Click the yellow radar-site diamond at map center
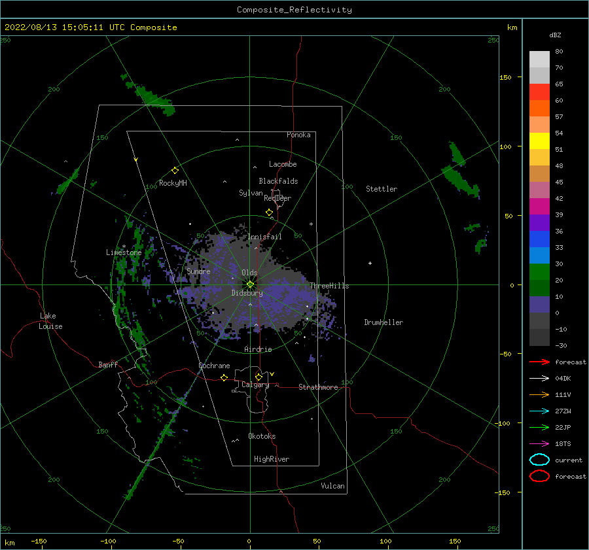This screenshot has width=589, height=550. pyautogui.click(x=250, y=284)
